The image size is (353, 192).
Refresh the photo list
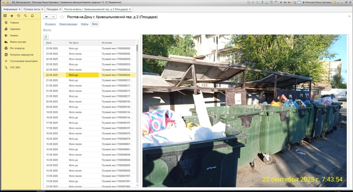click(46, 37)
